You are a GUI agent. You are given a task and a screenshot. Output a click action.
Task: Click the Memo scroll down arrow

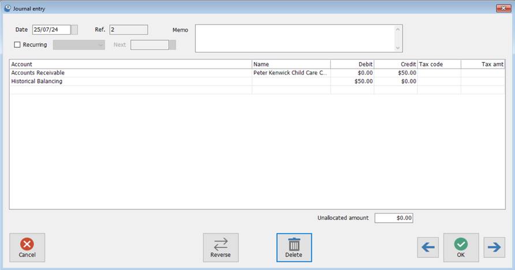pos(398,48)
